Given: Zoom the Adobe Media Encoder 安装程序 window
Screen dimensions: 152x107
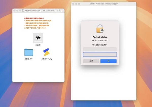Looking at the screenshot, I should point(79,4).
